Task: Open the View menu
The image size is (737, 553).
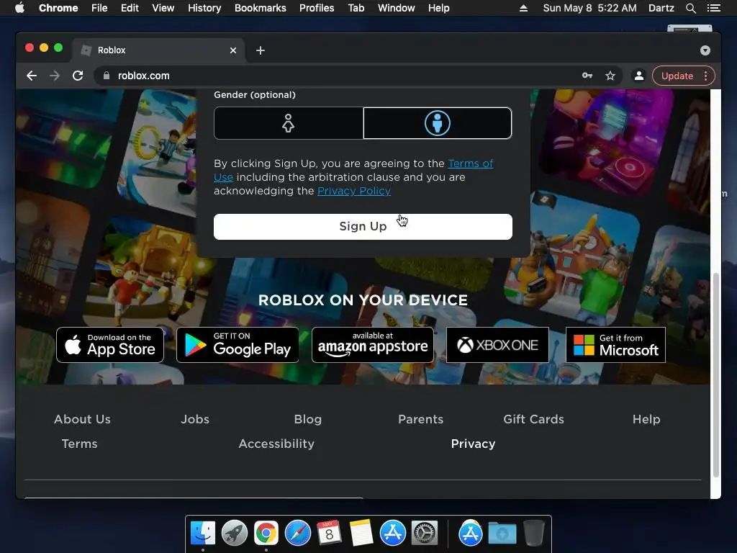Action: (163, 8)
